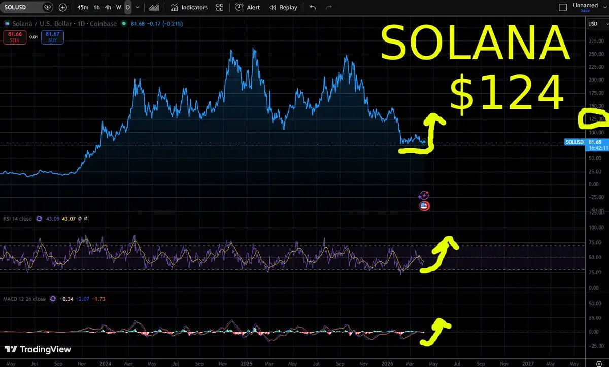This screenshot has width=609, height=367.
Task: Save the Unnamed layout
Action: tap(586, 11)
